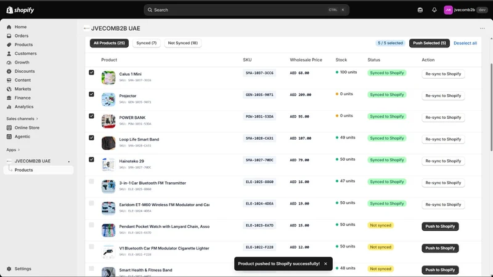
Task: Open the Content sidebar icon
Action: point(9,80)
